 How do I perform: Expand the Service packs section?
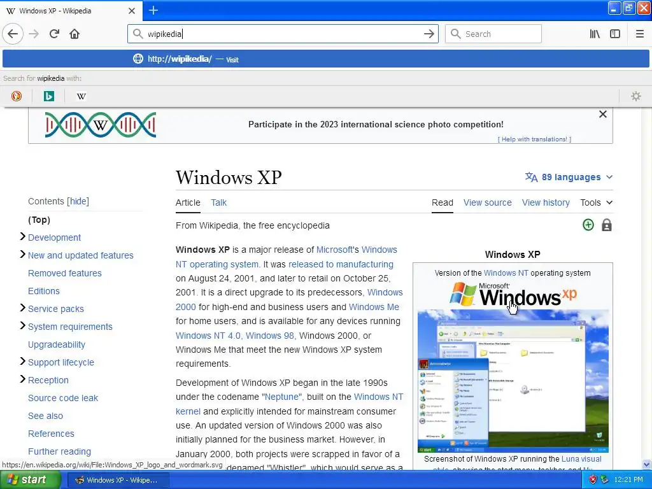[x=23, y=308]
